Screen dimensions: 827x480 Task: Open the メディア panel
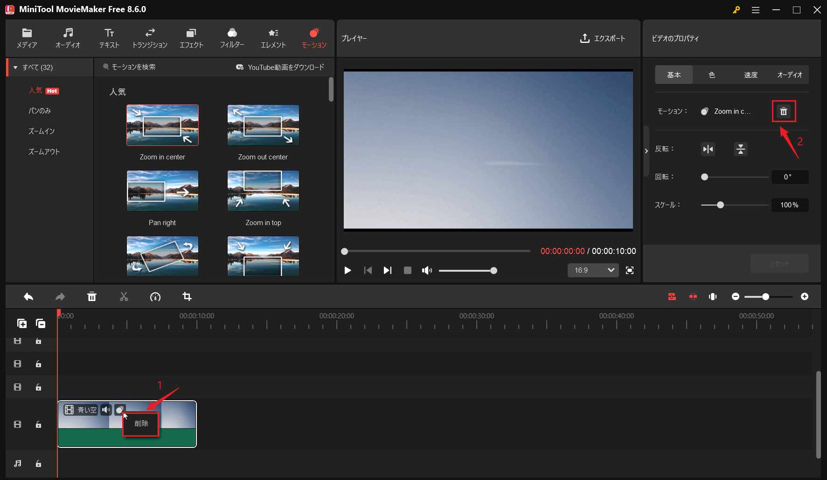(x=27, y=38)
